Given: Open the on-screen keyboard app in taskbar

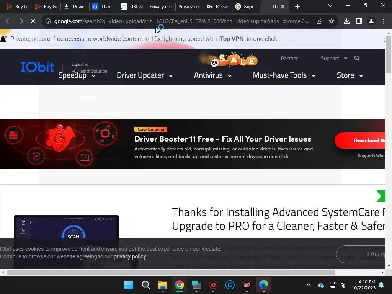Looking at the screenshot, I should coord(196,285).
